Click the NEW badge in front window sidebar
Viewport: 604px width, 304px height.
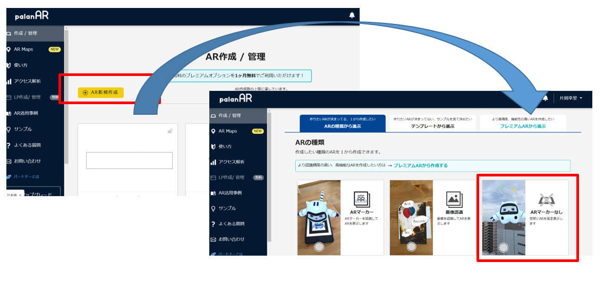[258, 131]
